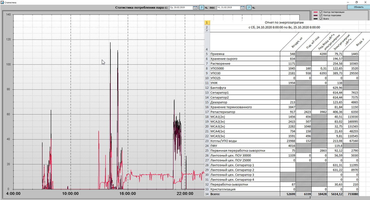
Task: Toggle the Всего series checkbox
Action: click(321, 19)
